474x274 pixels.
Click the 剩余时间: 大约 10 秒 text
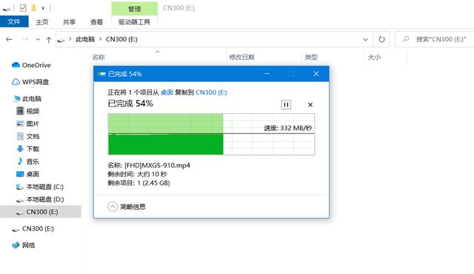click(x=137, y=174)
